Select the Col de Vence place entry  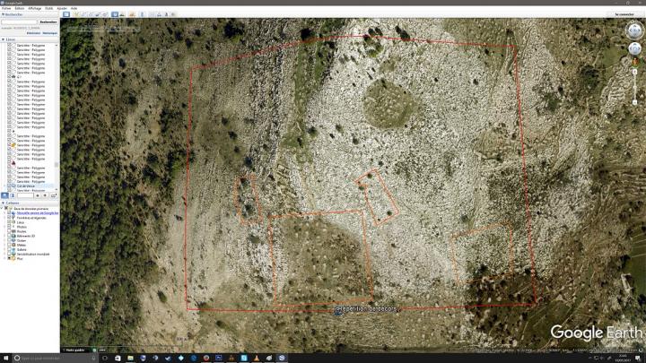coord(25,186)
